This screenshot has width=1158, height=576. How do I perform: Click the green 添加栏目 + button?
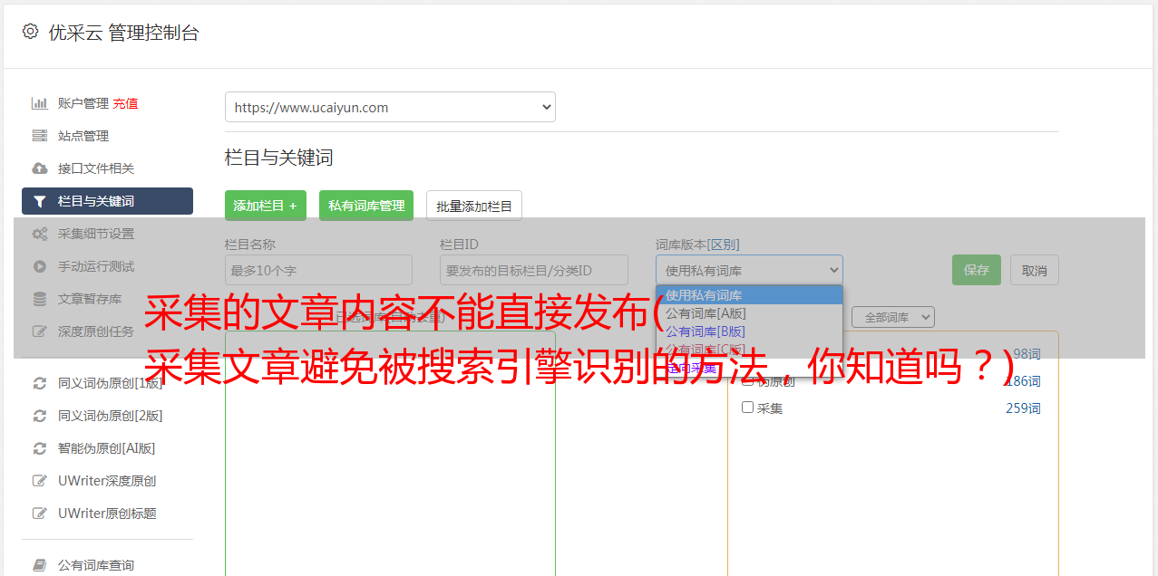pyautogui.click(x=266, y=206)
